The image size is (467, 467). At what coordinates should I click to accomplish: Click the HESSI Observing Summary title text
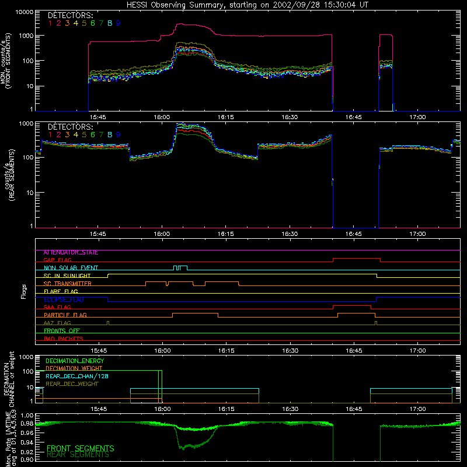tap(247, 5)
